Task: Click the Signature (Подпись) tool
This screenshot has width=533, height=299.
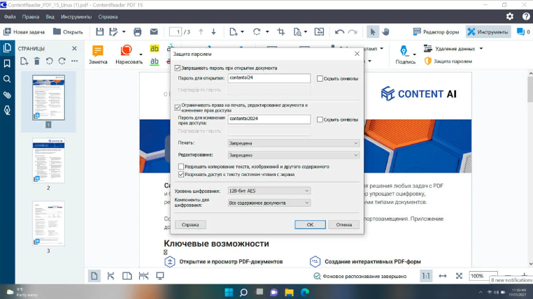Action: [405, 54]
